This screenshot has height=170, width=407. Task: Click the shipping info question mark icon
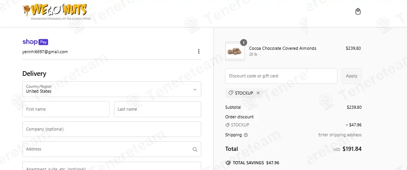coord(246,135)
